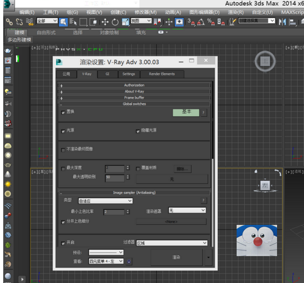This screenshot has height=283, width=304.
Task: Switch to the Settings tab
Action: (129, 74)
